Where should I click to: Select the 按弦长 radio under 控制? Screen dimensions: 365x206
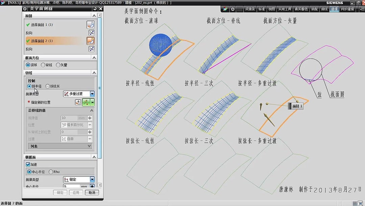[47, 86]
